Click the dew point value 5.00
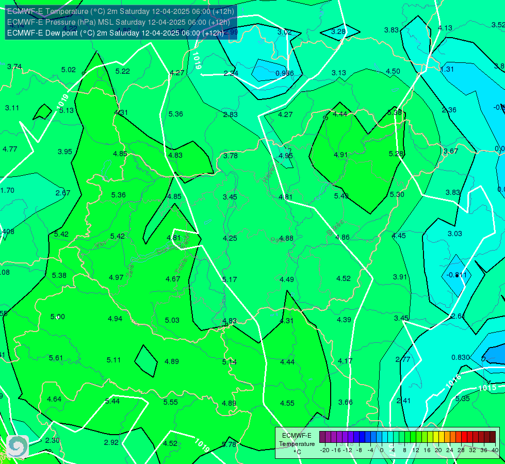 point(58,317)
